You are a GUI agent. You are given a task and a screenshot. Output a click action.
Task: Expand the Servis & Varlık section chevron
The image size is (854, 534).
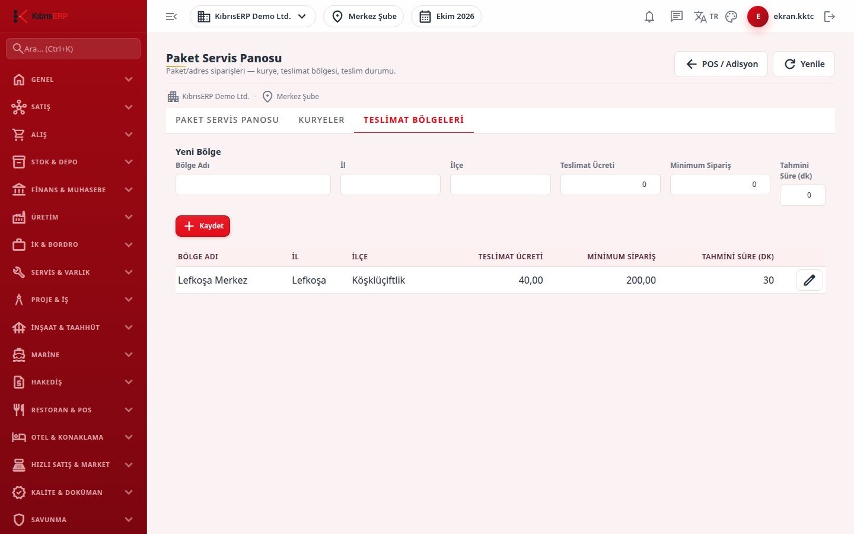(129, 272)
